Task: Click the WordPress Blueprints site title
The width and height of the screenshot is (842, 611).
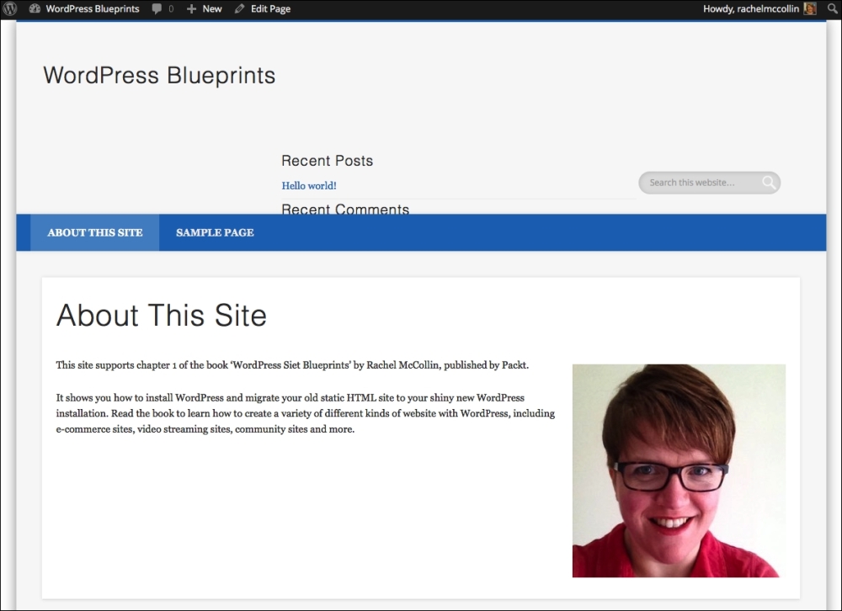Action: coord(159,75)
